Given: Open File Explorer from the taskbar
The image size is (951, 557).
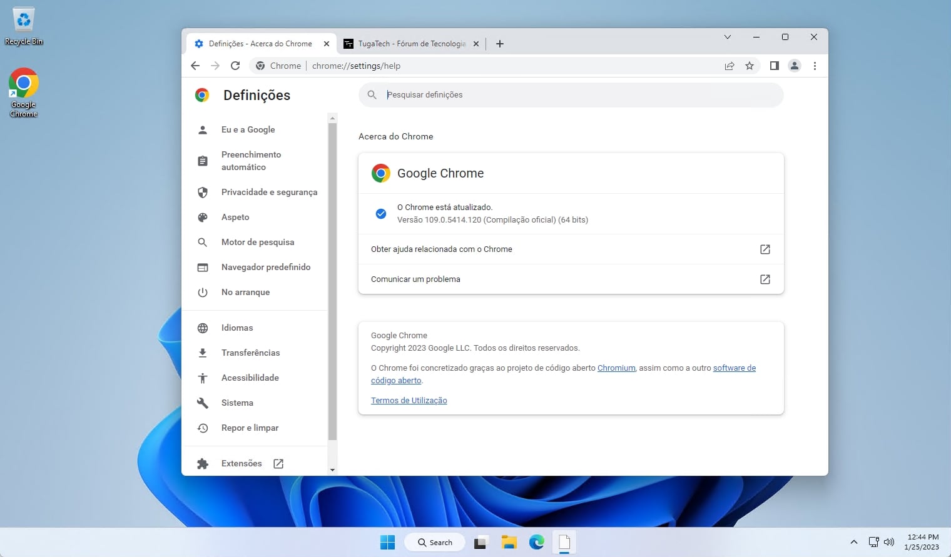Looking at the screenshot, I should [508, 542].
